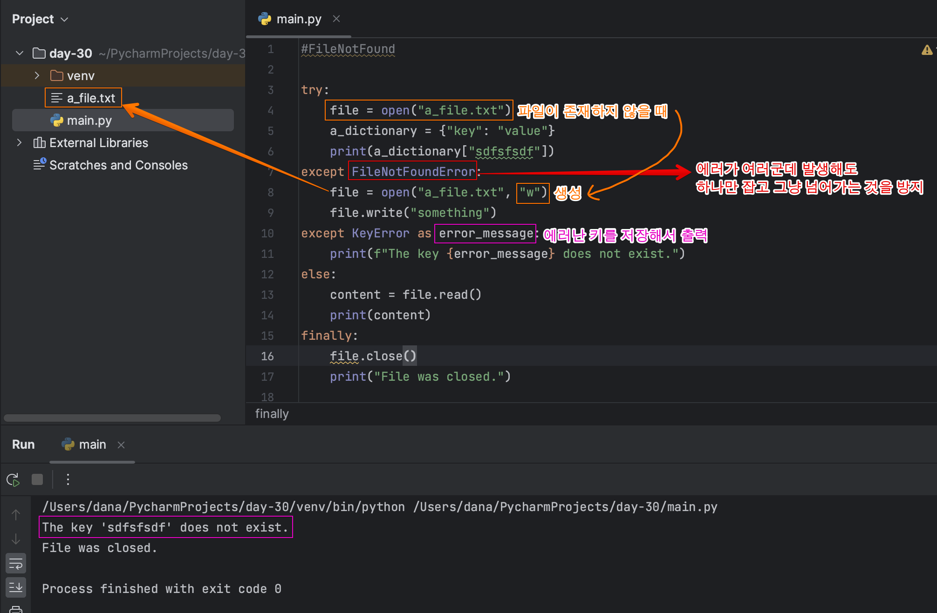Click the print console icon
The width and height of the screenshot is (937, 613).
click(x=16, y=609)
